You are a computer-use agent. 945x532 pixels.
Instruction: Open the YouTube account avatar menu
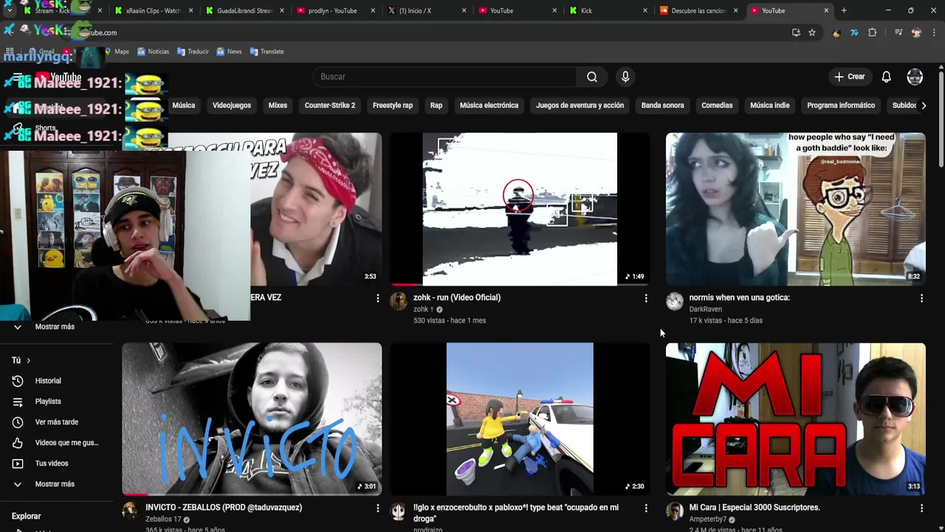click(915, 77)
